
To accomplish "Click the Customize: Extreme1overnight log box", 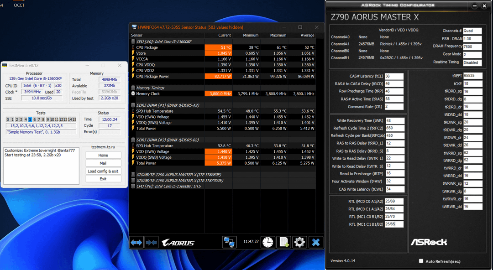I will point(41,166).
